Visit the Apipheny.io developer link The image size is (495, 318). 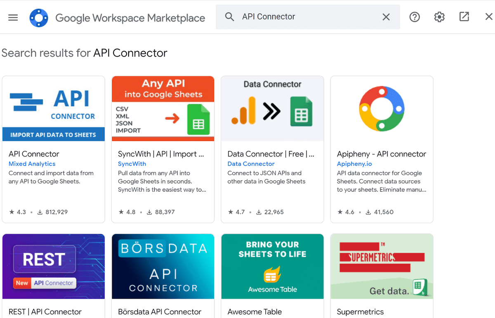[x=354, y=164]
